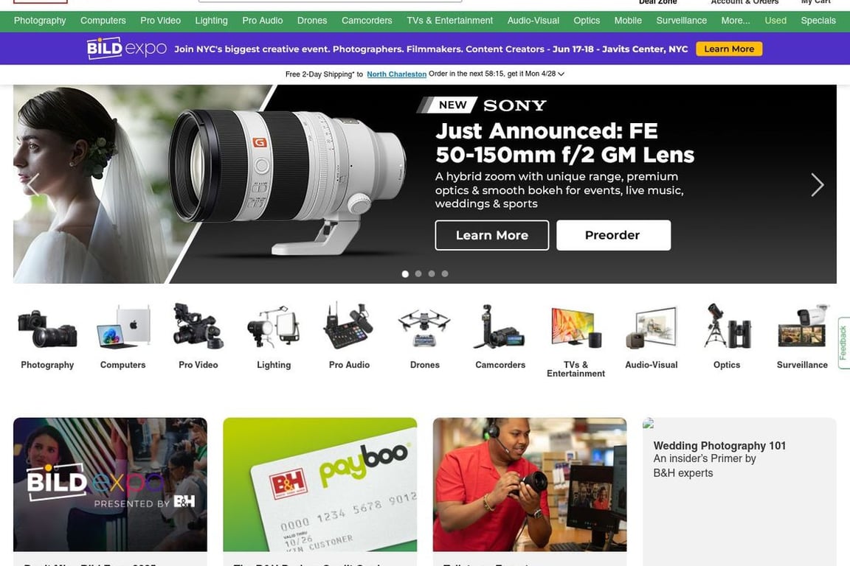Open the Surveillance camera icon
This screenshot has width=850, height=566.
802,326
